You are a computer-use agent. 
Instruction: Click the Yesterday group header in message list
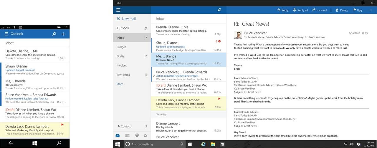pyautogui.click(x=188, y=115)
